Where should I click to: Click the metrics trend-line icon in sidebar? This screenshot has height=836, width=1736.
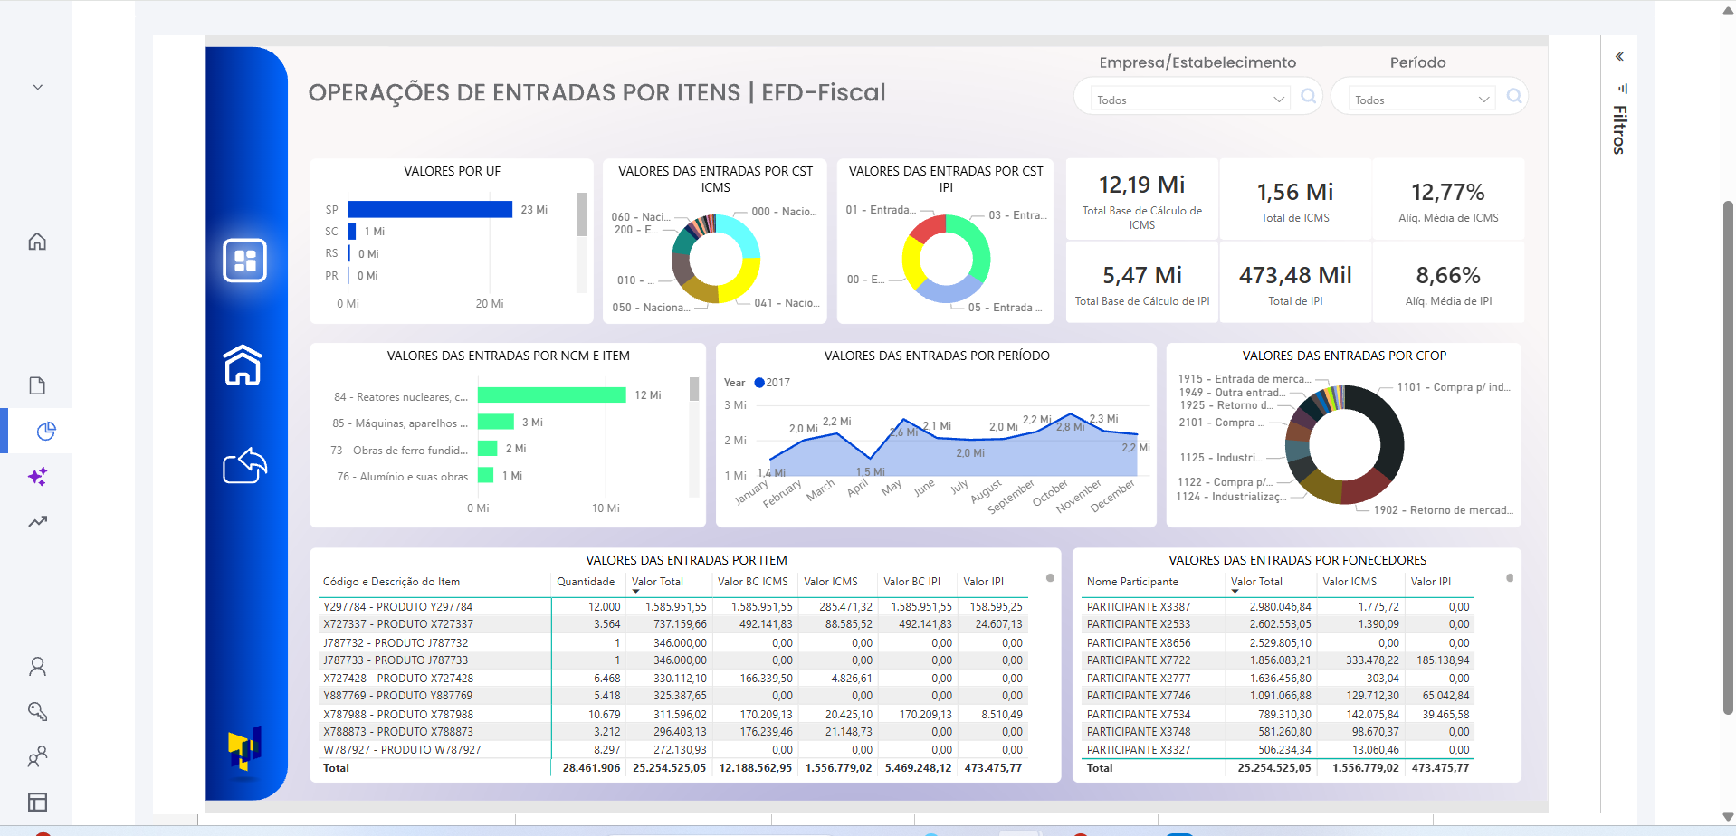point(37,521)
